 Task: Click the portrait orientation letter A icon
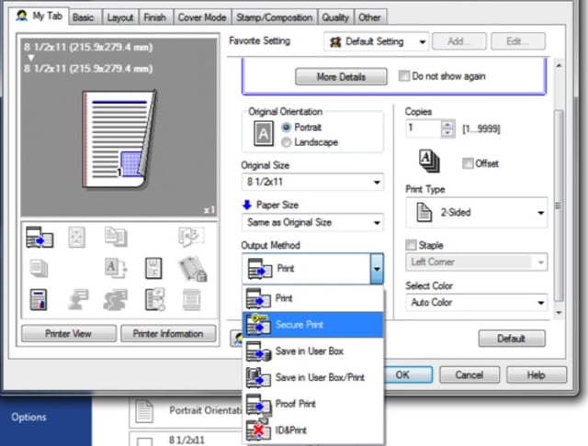point(263,135)
